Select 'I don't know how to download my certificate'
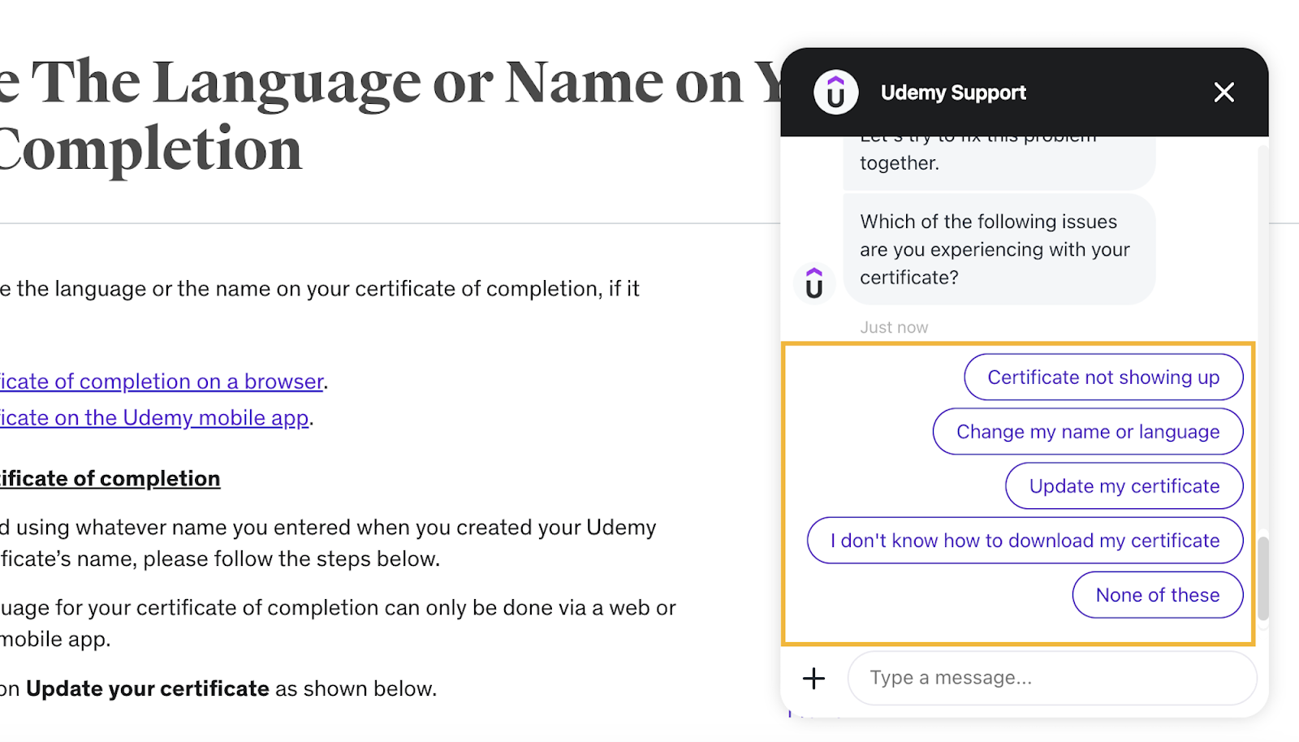The image size is (1299, 742). click(x=1025, y=541)
